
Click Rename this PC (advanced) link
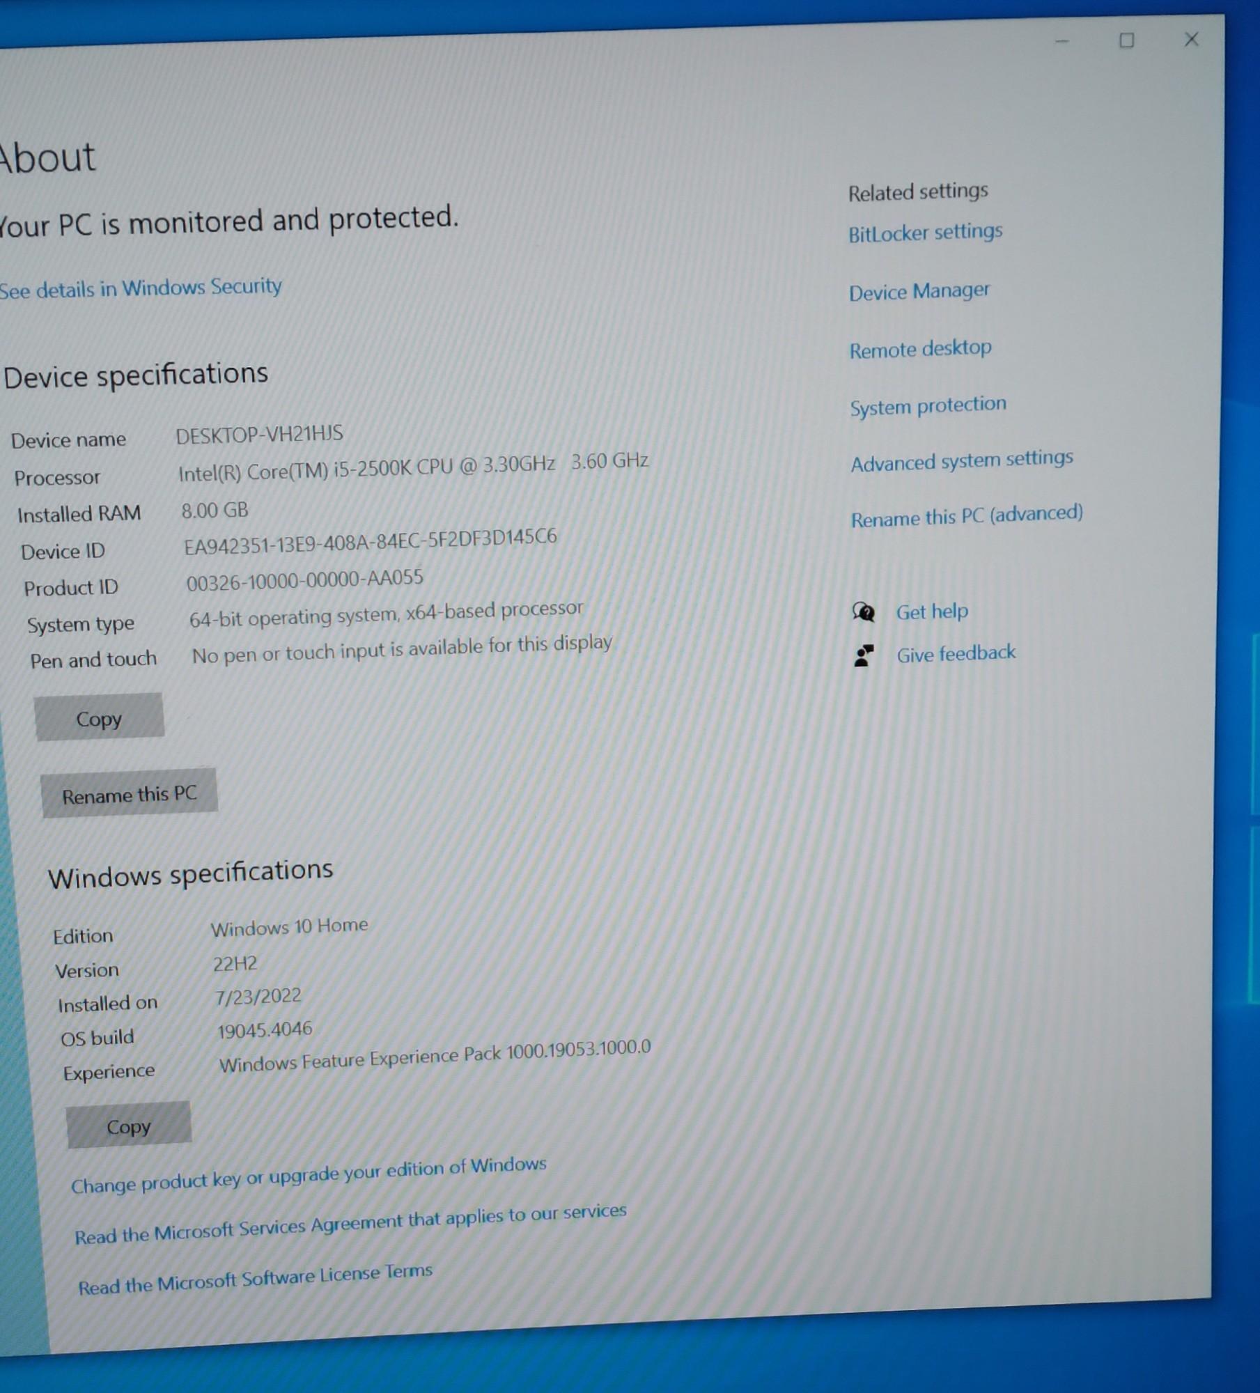pyautogui.click(x=967, y=516)
